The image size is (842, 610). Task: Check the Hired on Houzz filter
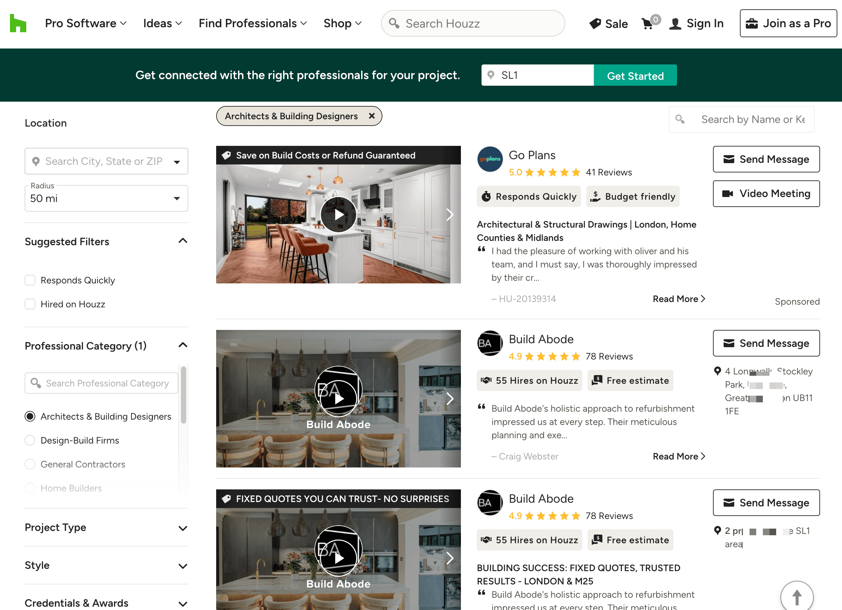[30, 304]
